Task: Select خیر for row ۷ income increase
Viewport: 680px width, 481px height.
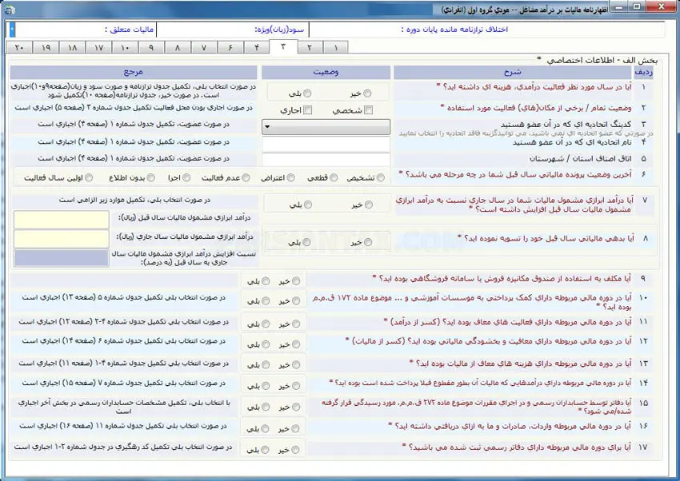Action: tap(369, 205)
